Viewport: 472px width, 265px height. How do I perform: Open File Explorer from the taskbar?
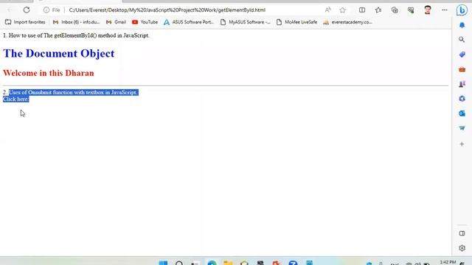[228, 263]
